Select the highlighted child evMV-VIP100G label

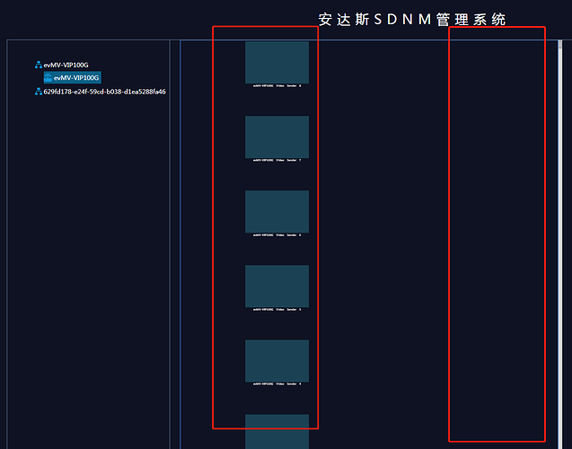tap(76, 77)
